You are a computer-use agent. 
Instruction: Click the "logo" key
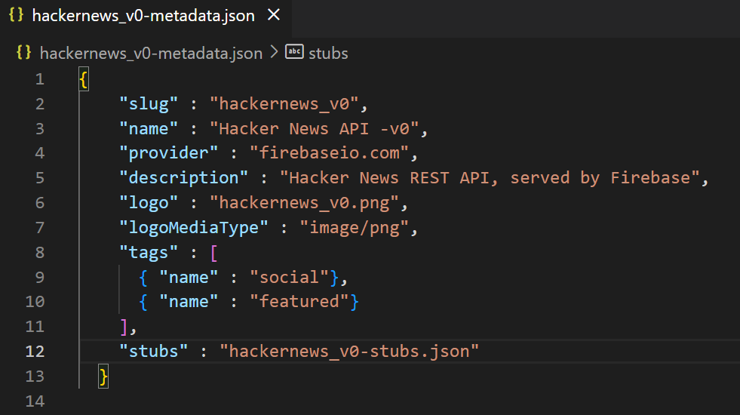pyautogui.click(x=149, y=203)
